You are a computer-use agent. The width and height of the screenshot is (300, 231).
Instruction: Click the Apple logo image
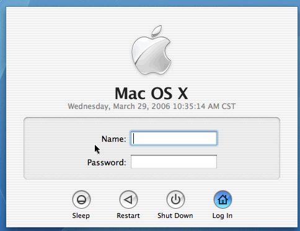pyautogui.click(x=152, y=50)
